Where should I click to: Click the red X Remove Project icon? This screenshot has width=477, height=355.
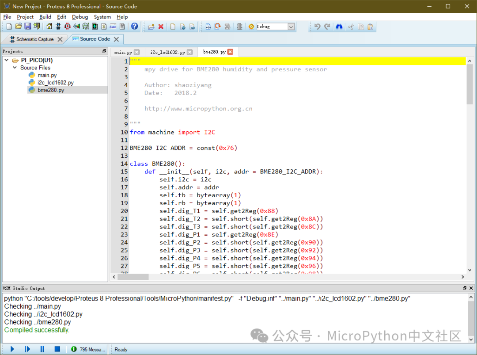tap(161, 27)
